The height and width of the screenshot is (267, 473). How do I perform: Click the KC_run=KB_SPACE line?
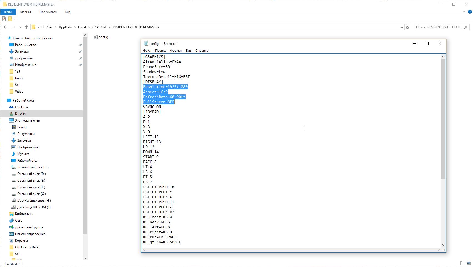point(160,237)
